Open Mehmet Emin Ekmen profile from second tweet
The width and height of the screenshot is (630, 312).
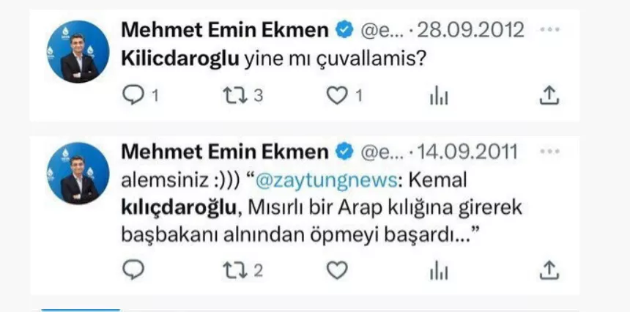click(225, 152)
